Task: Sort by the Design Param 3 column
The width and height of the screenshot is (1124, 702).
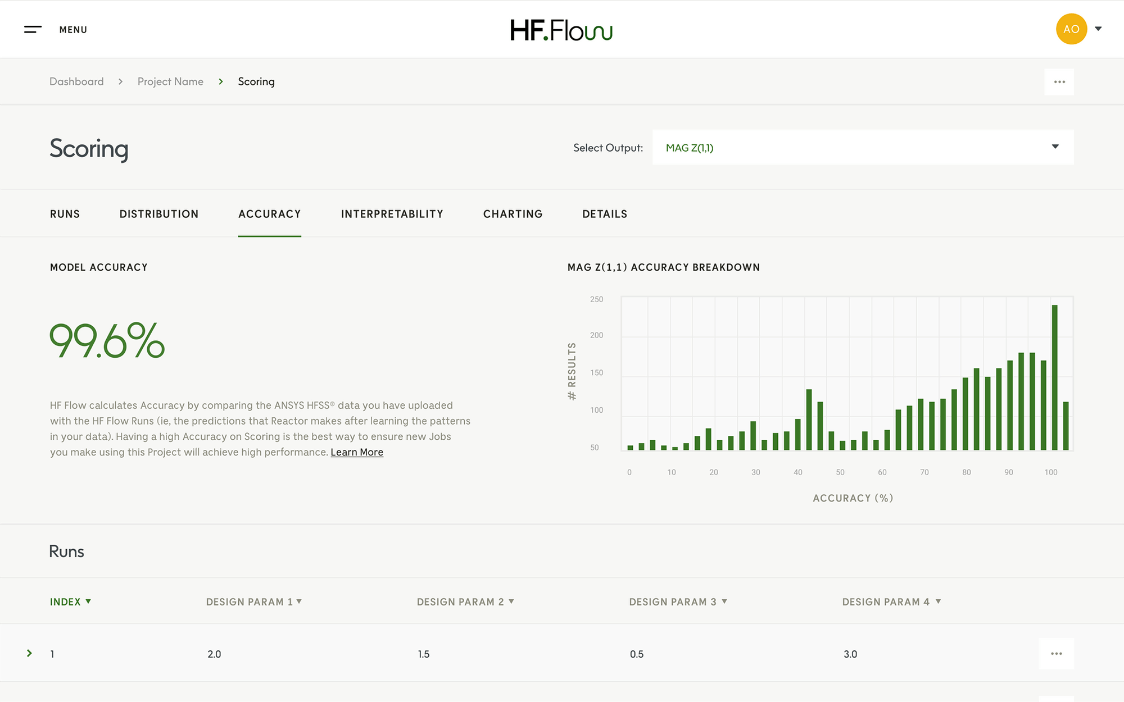Action: [x=677, y=601]
